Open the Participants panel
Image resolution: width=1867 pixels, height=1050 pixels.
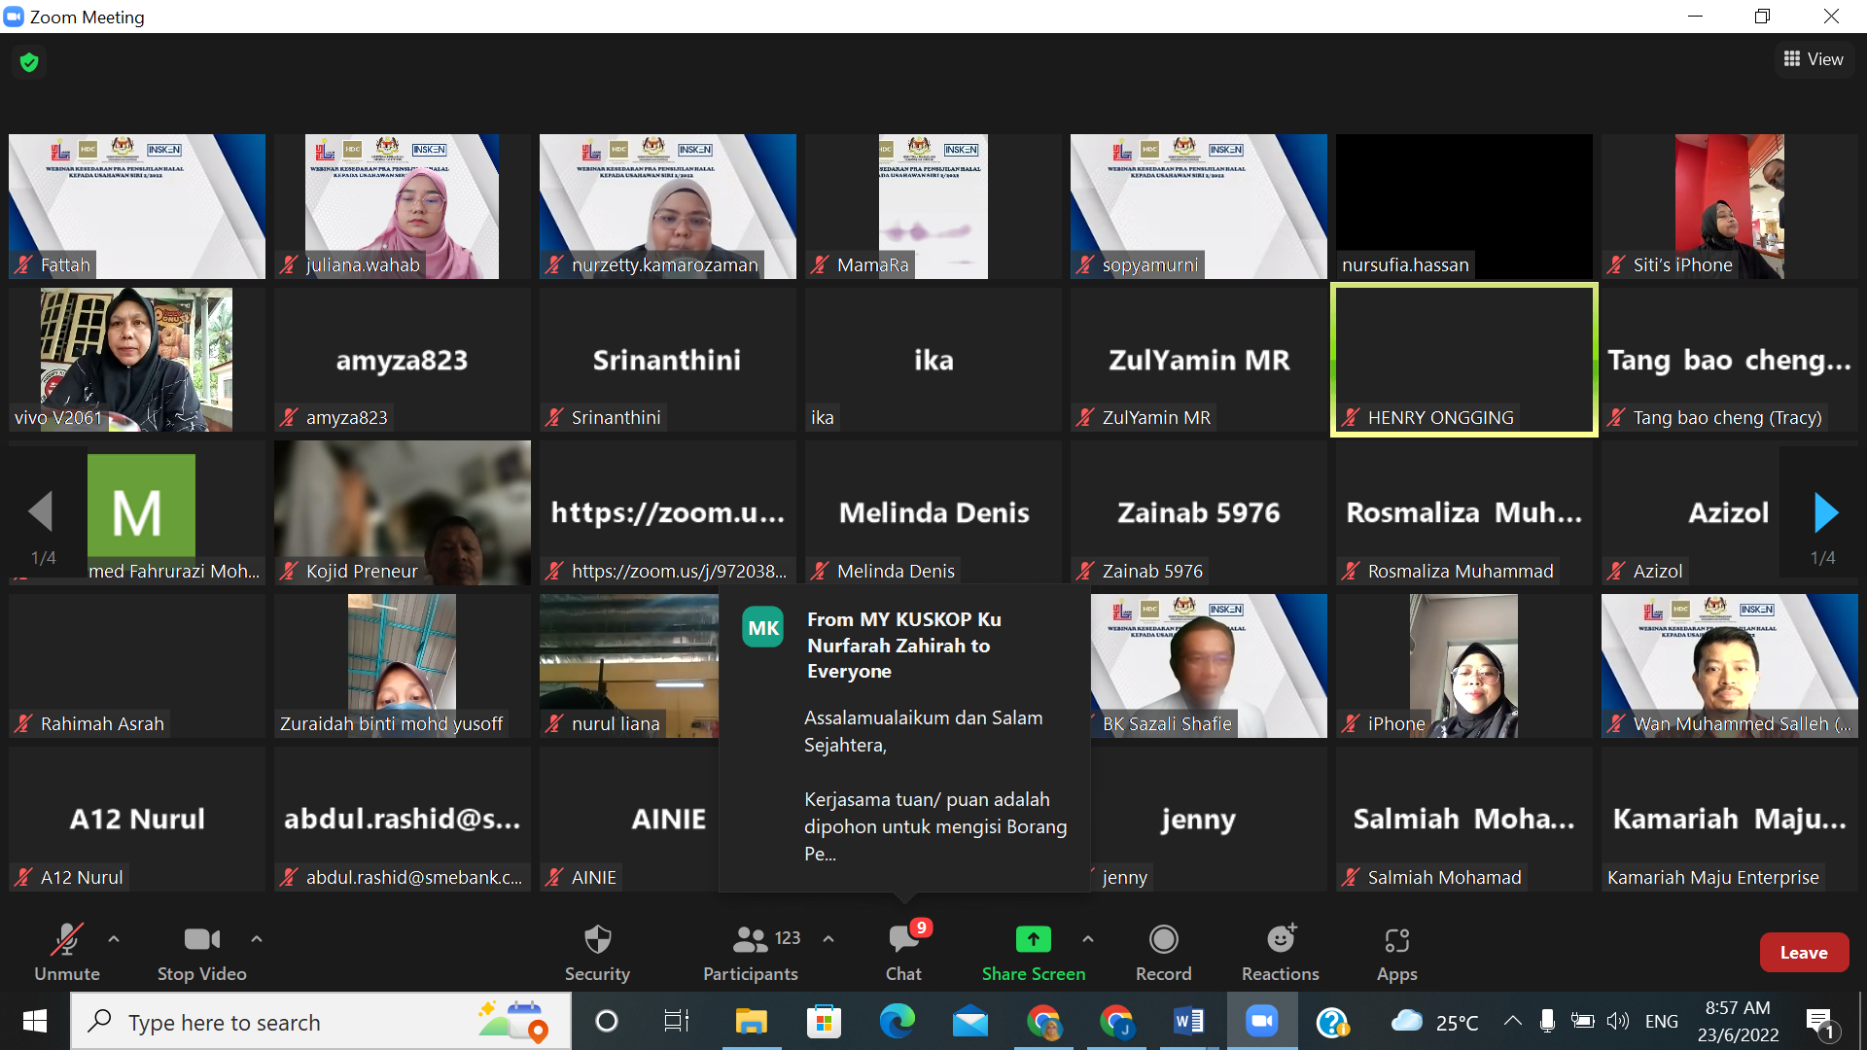(x=750, y=951)
